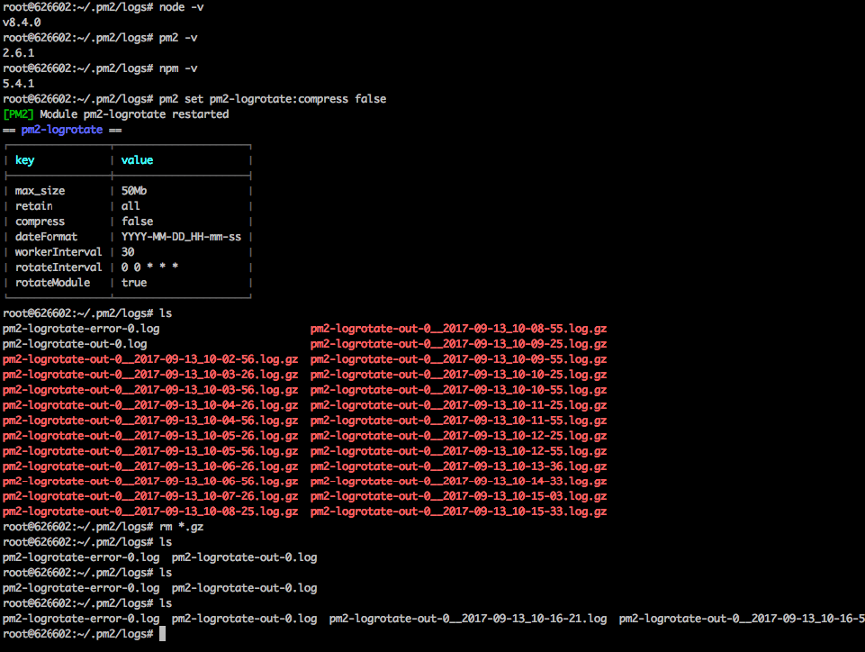Click the 'value' table header
Viewport: 865px width, 652px height.
[x=138, y=160]
